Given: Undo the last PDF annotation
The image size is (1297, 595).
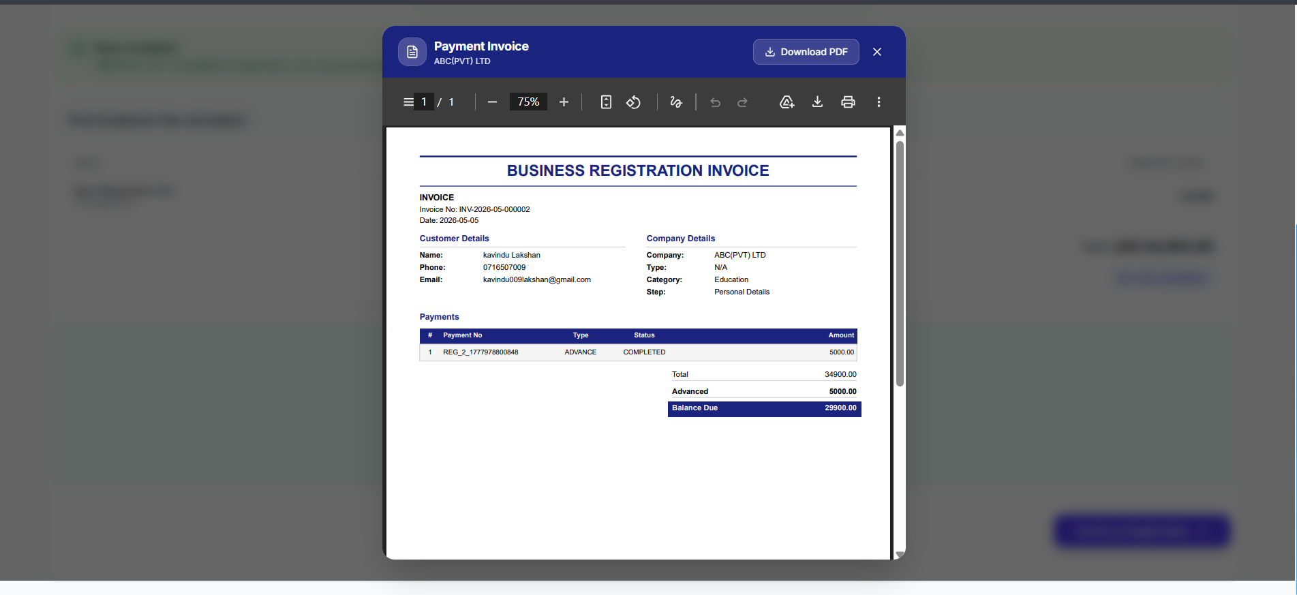Looking at the screenshot, I should click(x=715, y=102).
